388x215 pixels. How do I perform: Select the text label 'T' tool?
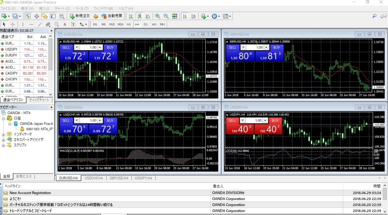(73, 24)
